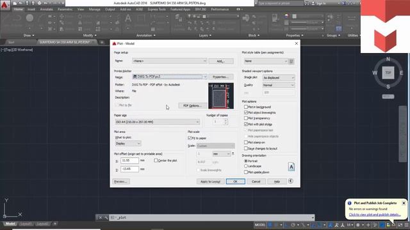The image size is (410, 230).
Task: Open the What to plot dropdown
Action: click(128, 143)
